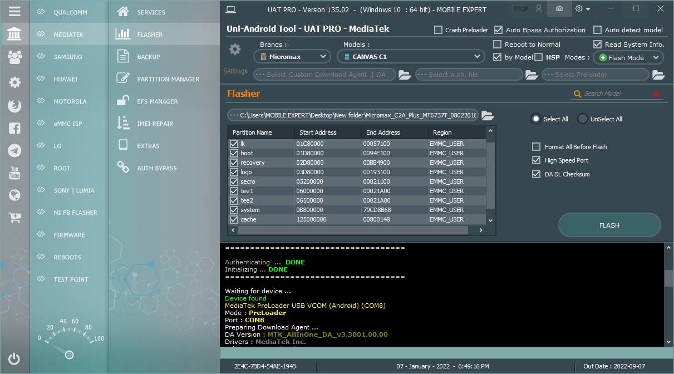The width and height of the screenshot is (674, 374).
Task: Click the globe website icon
Action: click(14, 195)
